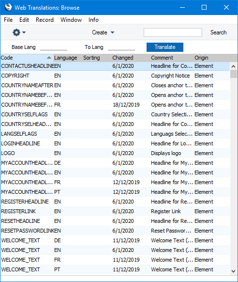The width and height of the screenshot is (238, 282).
Task: Maximize the Web Translations window
Action: coord(204,7)
